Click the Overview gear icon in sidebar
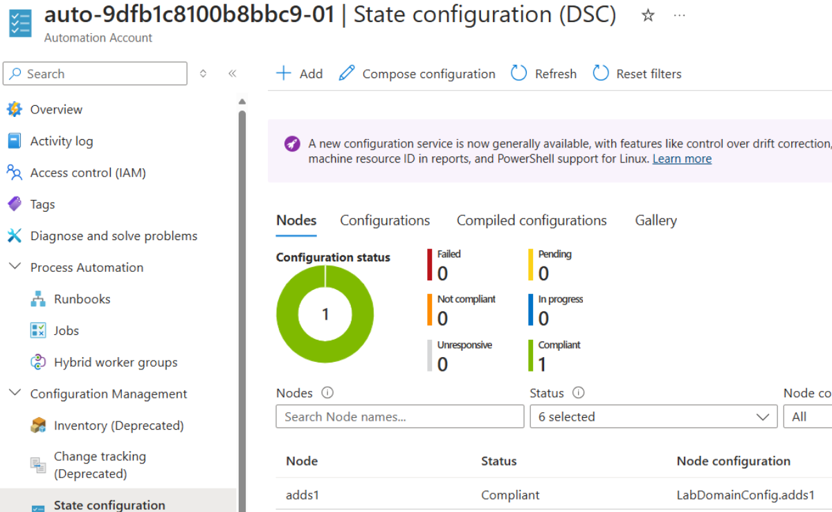The height and width of the screenshot is (512, 832). click(x=15, y=109)
